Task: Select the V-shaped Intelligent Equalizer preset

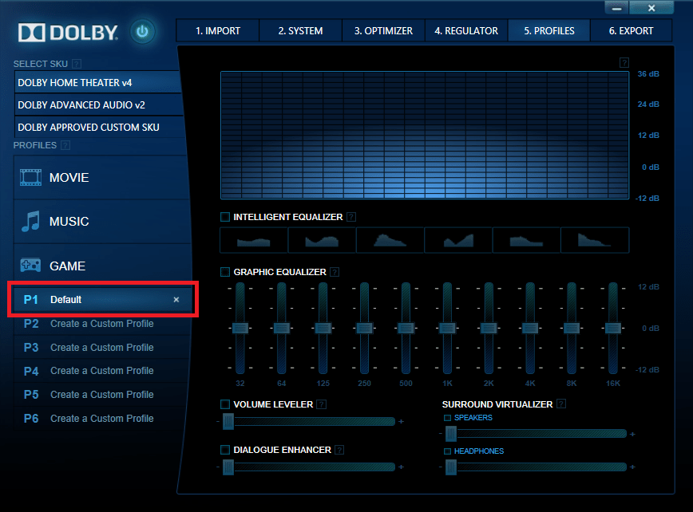Action: (x=458, y=239)
